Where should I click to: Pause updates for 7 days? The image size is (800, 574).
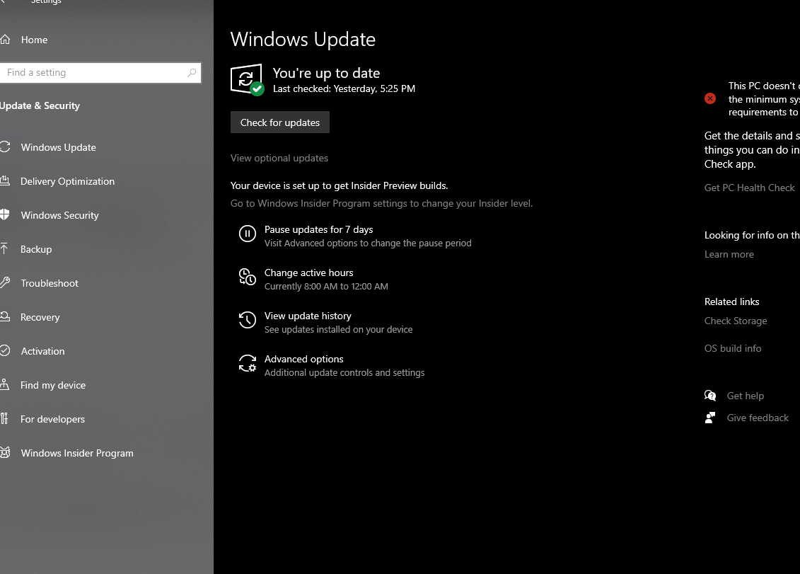coord(318,229)
